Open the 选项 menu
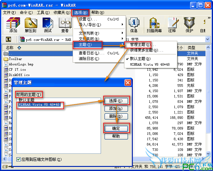The width and height of the screenshot is (213, 171). tap(81, 13)
